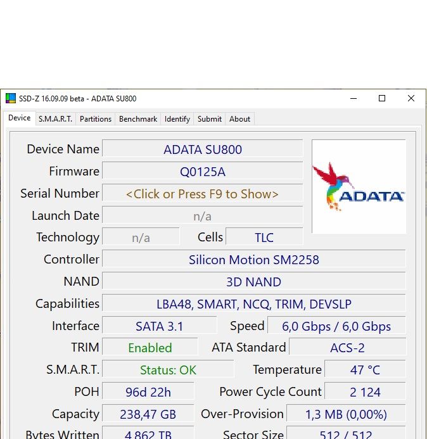Click the 'Temperature' label
This screenshot has height=439, width=427.
(287, 369)
